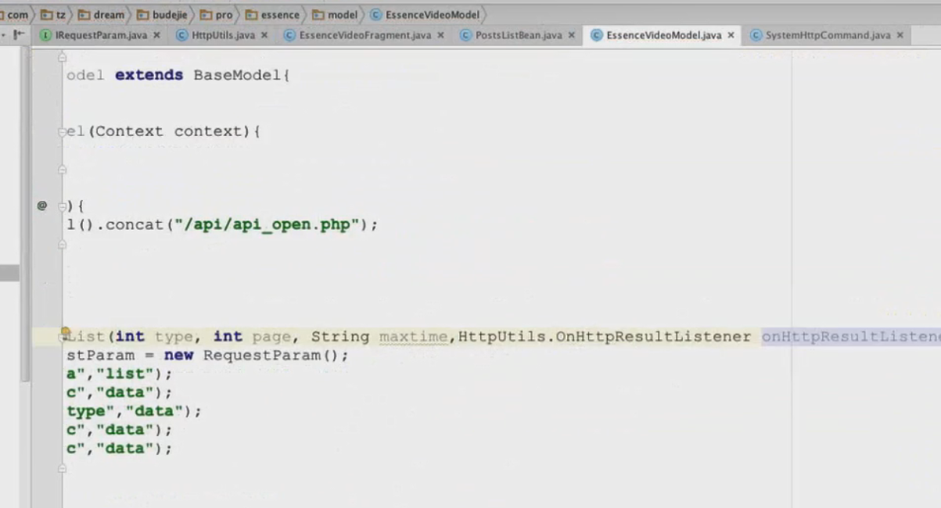Fold the constructor taking Context context
941x508 pixels.
pos(63,132)
